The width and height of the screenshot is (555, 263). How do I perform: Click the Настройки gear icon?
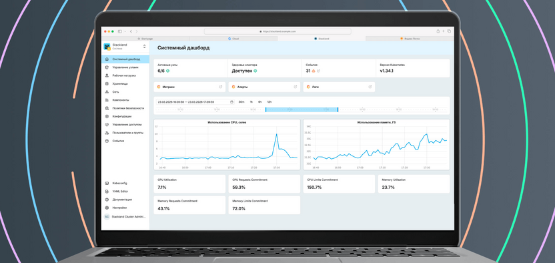coord(107,208)
